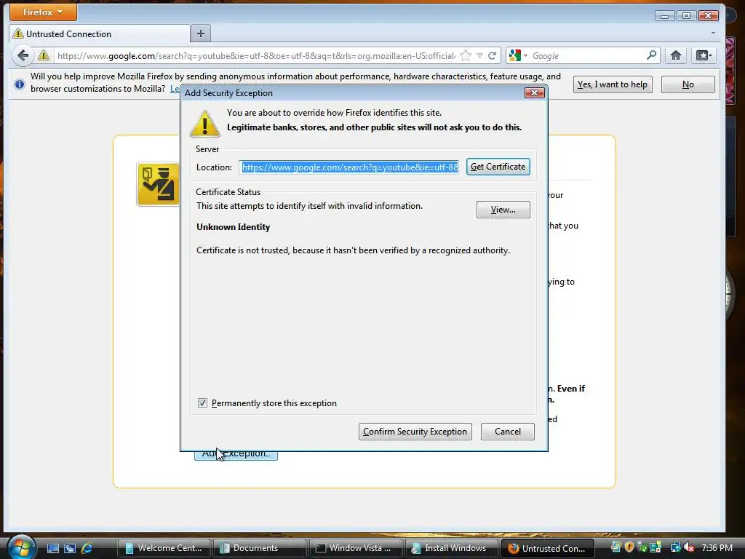Select the Untrusted Connection tab

click(100, 33)
